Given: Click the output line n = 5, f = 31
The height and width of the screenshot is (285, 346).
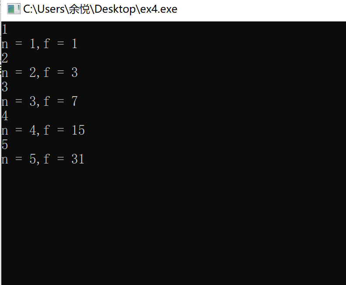Looking at the screenshot, I should point(43,159).
